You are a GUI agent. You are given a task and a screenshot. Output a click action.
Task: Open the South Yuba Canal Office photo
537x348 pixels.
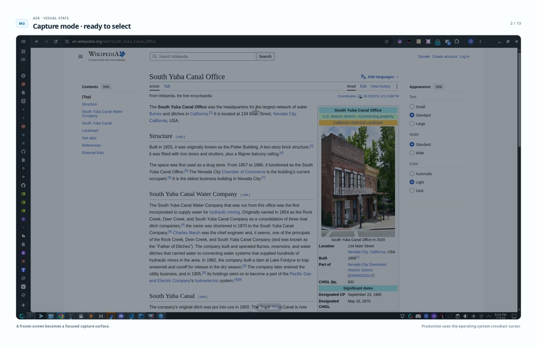point(358,181)
